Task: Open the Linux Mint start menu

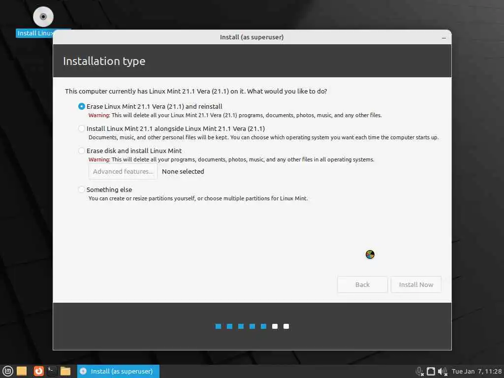Action: tap(8, 371)
